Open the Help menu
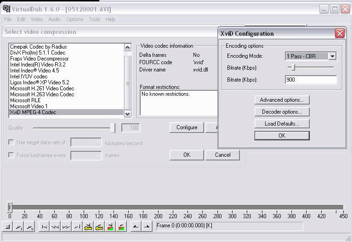This screenshot has width=352, height=242. pos(110,19)
